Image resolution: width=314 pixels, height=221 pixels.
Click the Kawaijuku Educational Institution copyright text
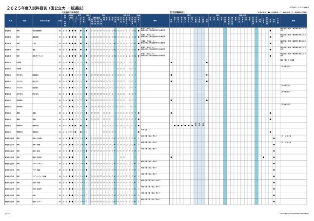(294, 212)
